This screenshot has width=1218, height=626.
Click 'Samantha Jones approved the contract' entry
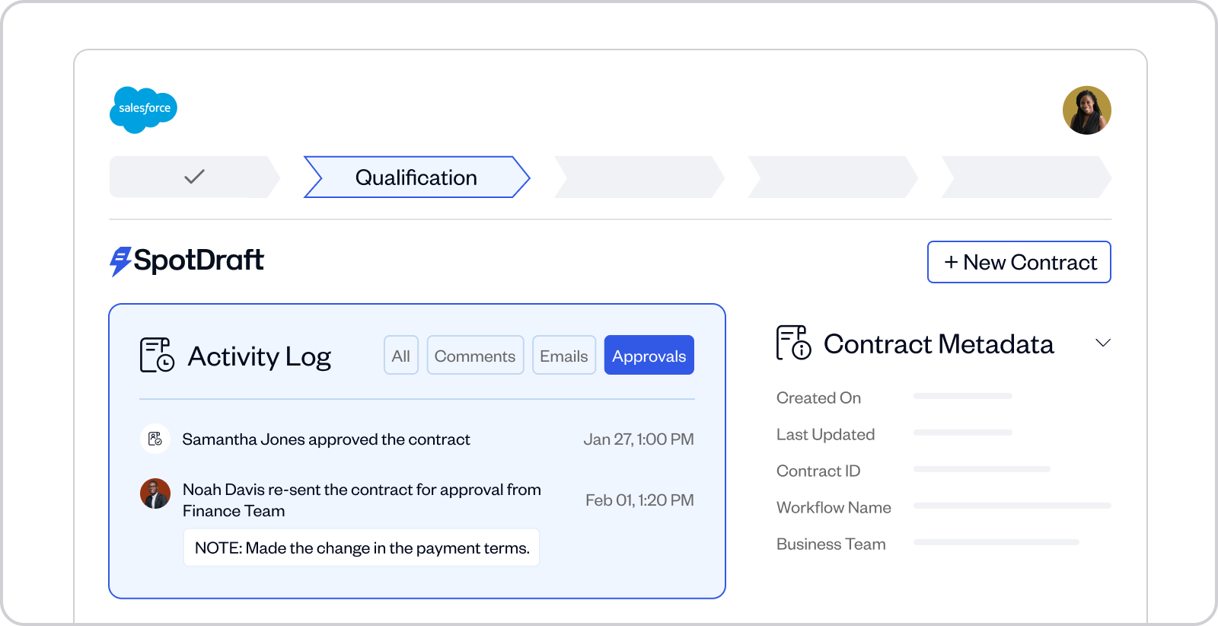coord(326,439)
